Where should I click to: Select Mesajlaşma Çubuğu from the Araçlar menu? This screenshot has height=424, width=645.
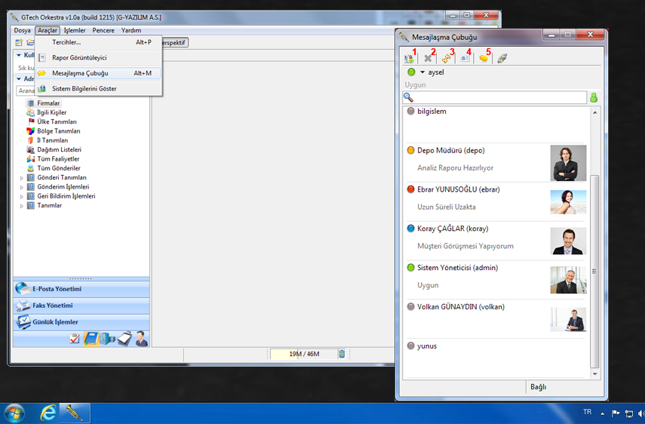pos(80,73)
